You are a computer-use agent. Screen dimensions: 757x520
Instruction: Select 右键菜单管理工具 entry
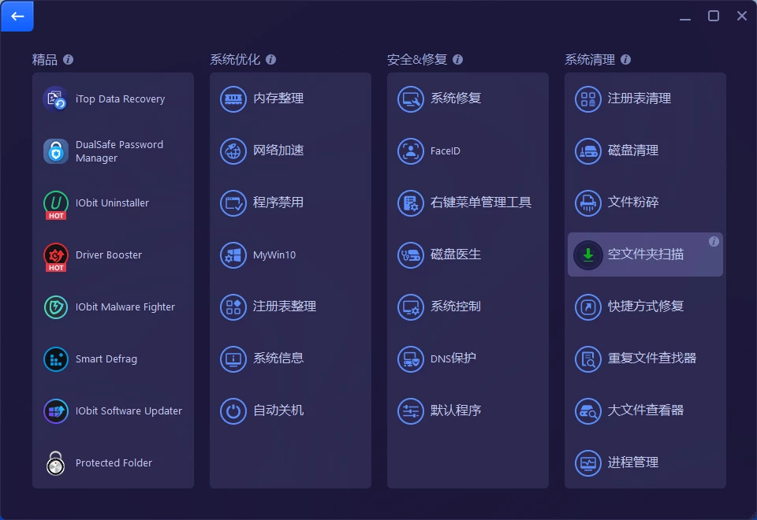480,202
